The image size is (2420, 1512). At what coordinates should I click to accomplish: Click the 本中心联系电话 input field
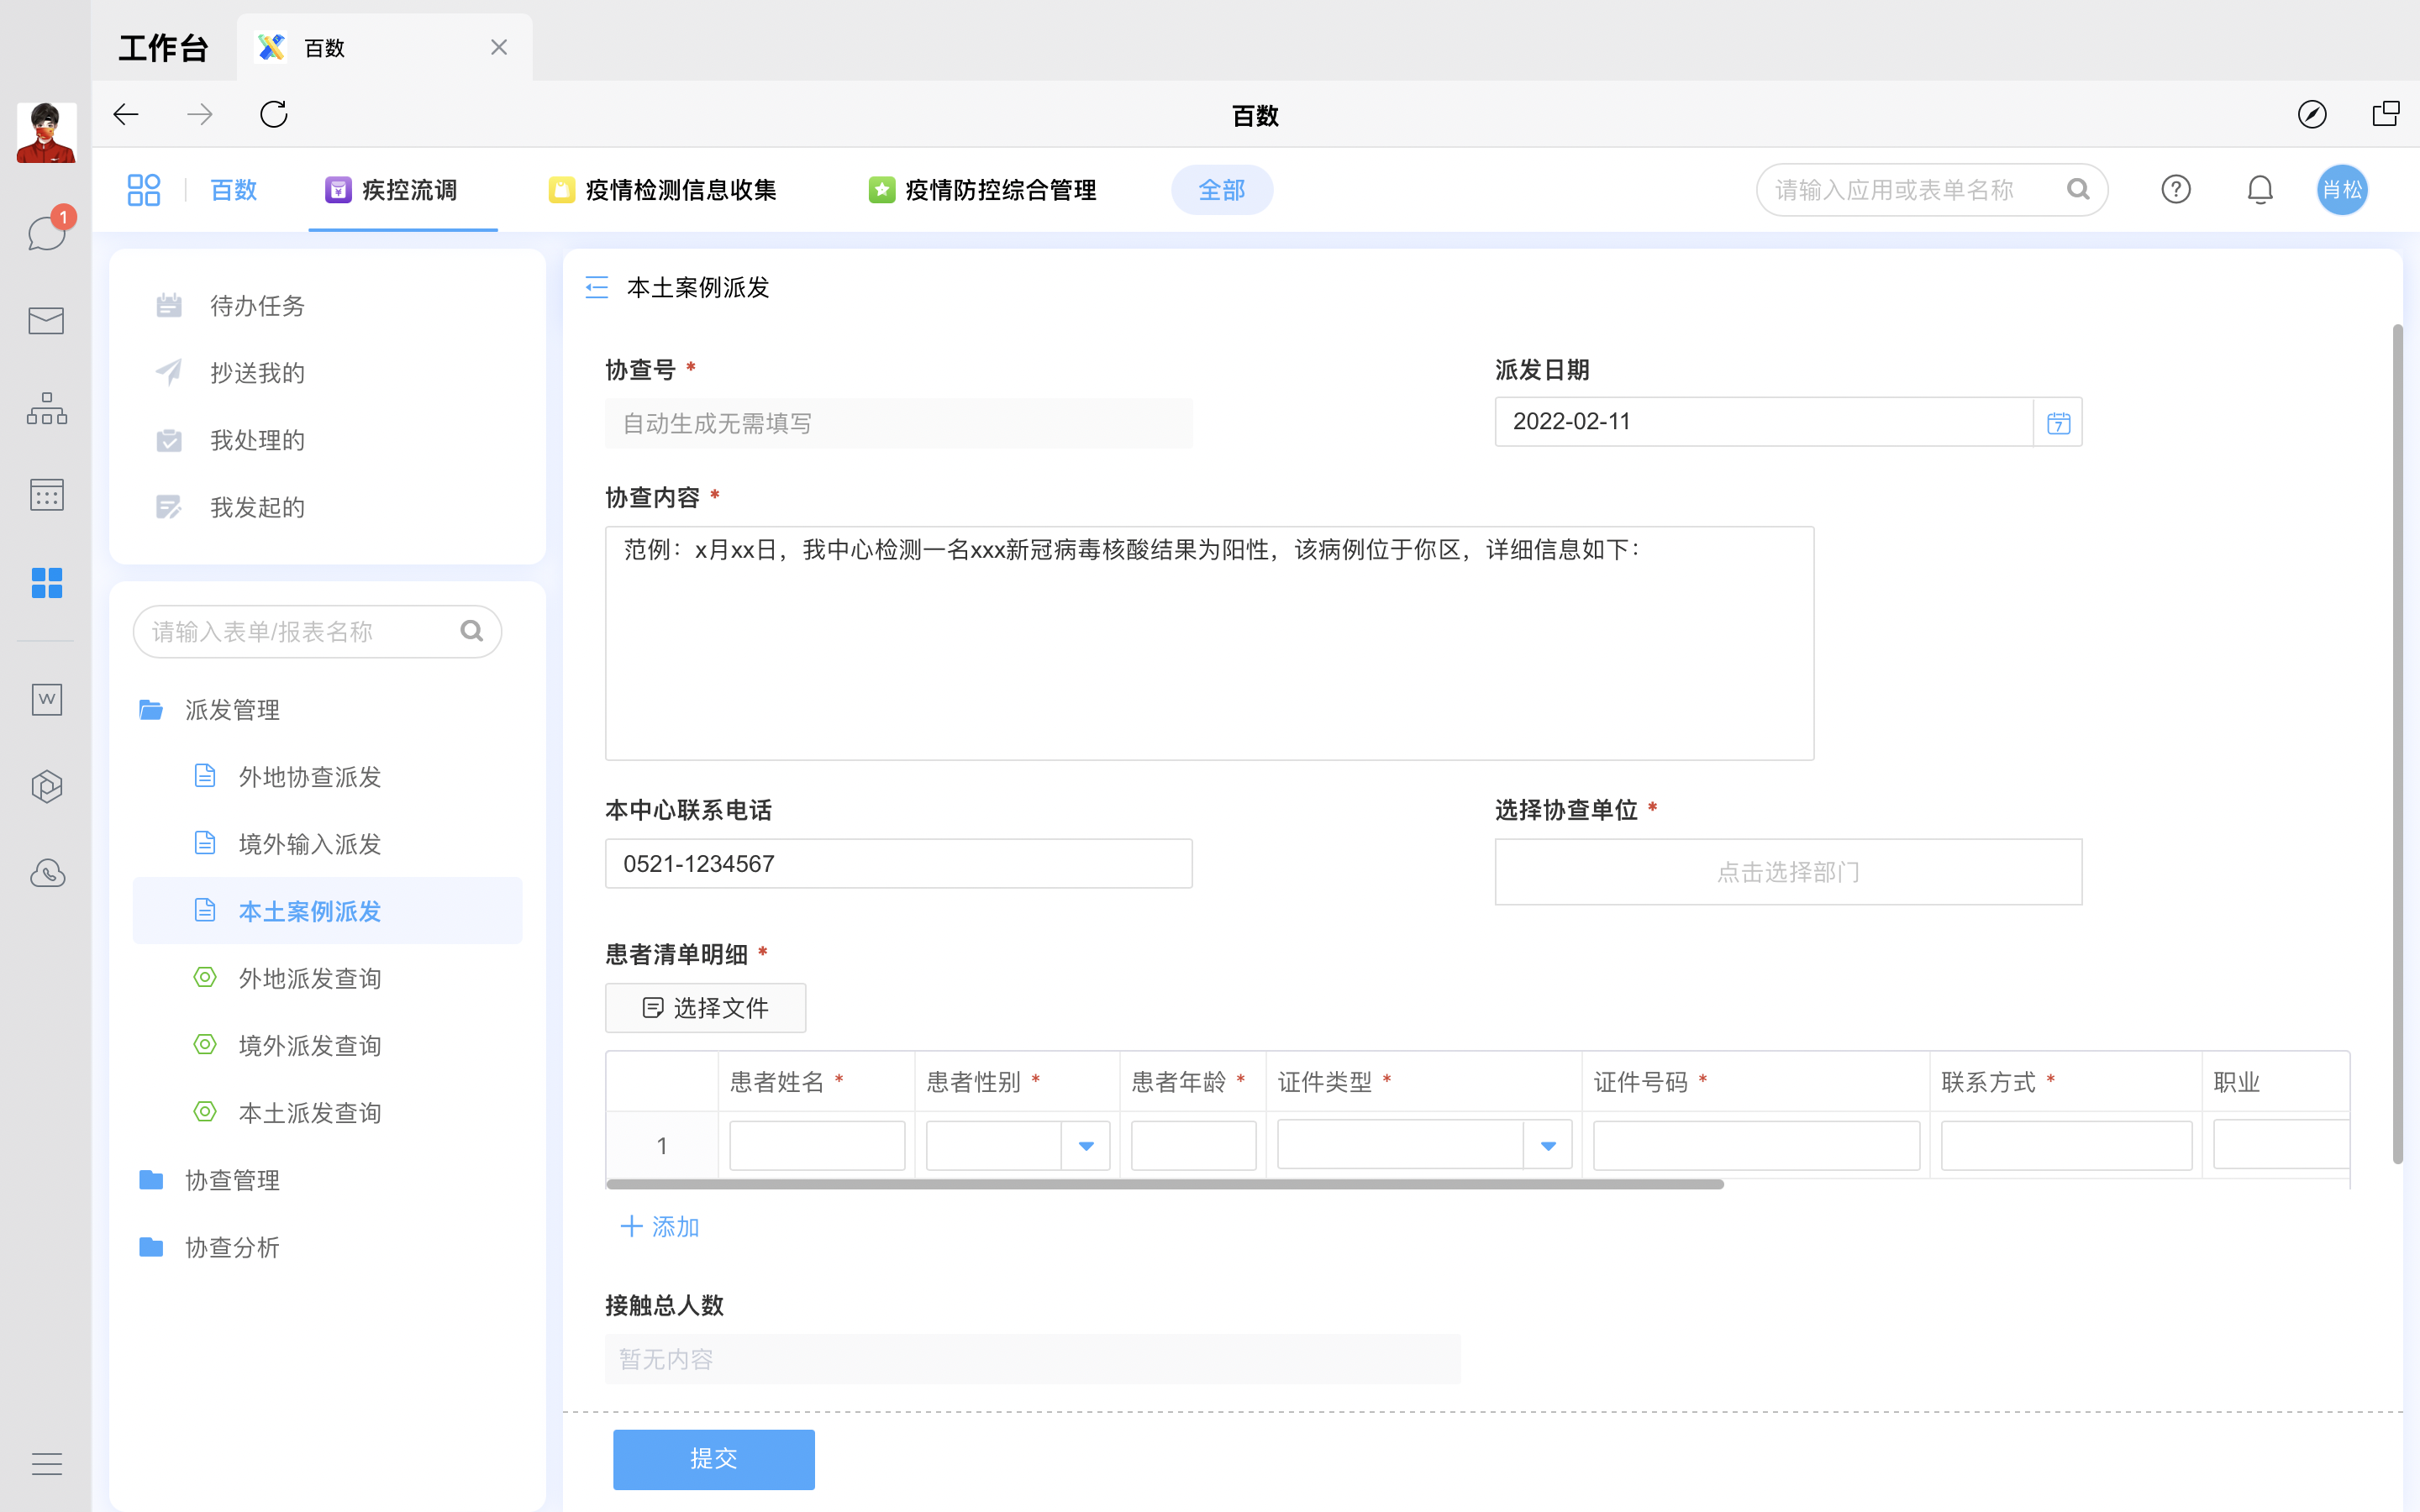coord(898,864)
